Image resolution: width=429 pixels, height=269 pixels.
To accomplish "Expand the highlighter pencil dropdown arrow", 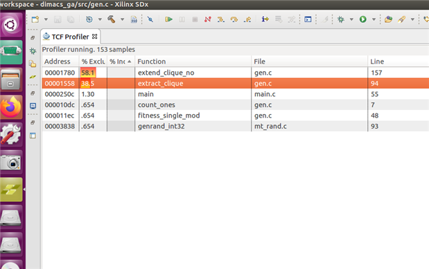I will (x=412, y=19).
